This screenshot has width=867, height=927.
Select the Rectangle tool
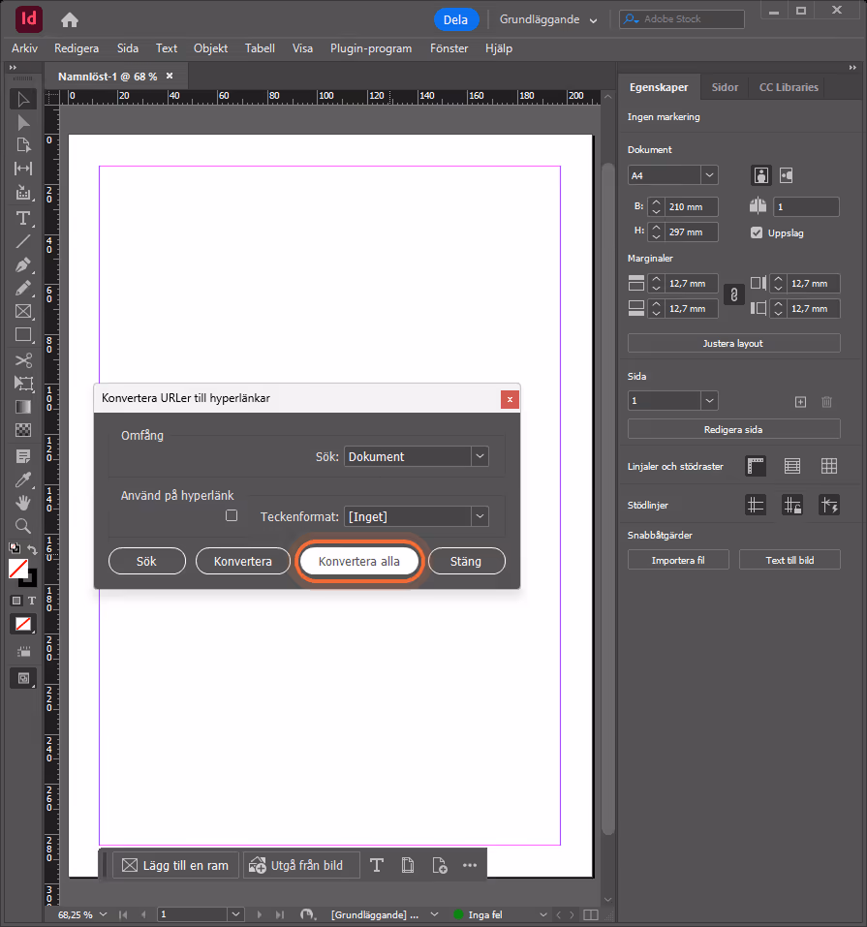(23, 334)
